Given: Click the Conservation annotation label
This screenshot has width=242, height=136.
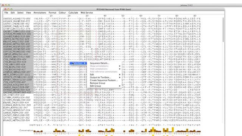Looking at the screenshot, I should (x=26, y=130).
